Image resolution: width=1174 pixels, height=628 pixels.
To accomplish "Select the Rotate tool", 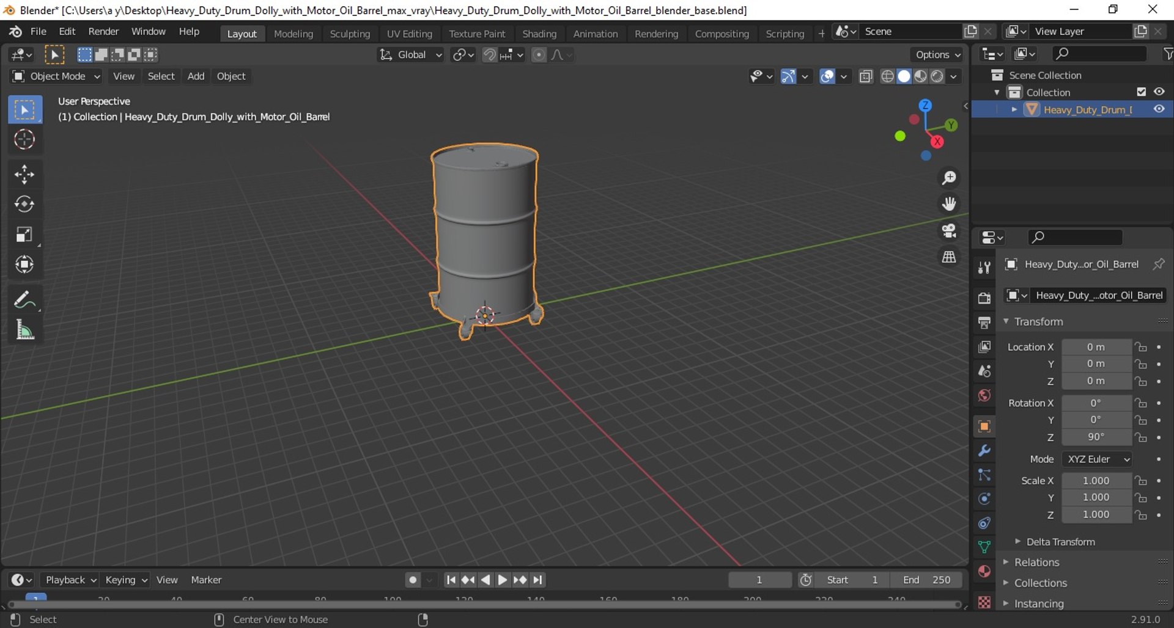I will [x=24, y=204].
